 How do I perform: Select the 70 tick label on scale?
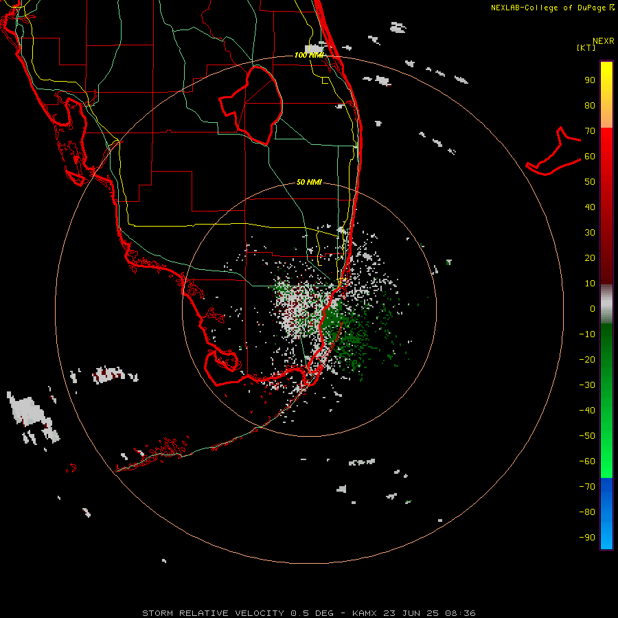point(590,131)
